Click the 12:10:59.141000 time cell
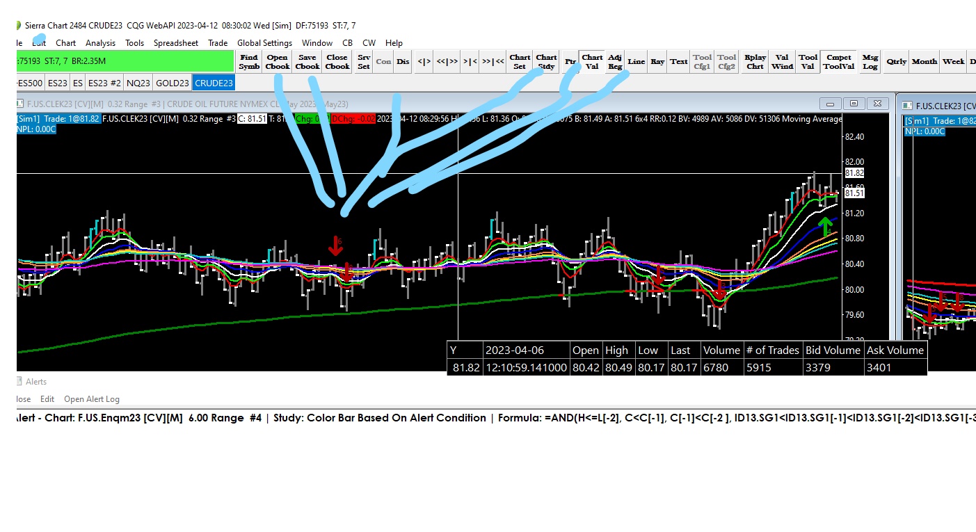The image size is (976, 532). (x=525, y=367)
